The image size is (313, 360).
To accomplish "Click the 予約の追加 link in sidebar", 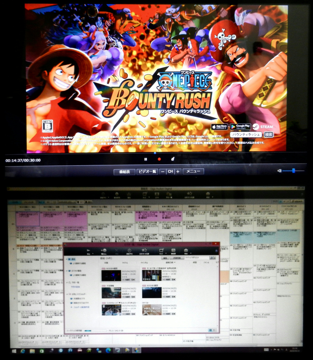I will coord(75,287).
